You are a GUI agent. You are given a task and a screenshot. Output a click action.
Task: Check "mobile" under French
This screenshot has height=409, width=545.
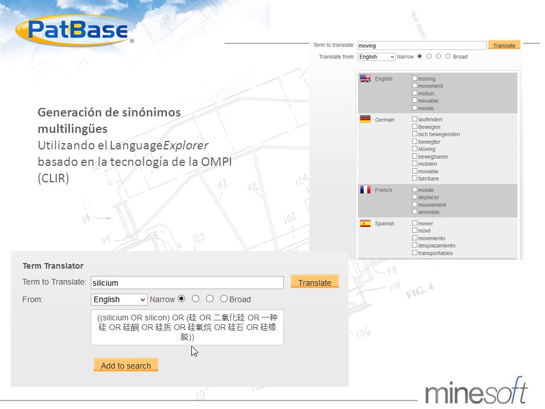[414, 190]
